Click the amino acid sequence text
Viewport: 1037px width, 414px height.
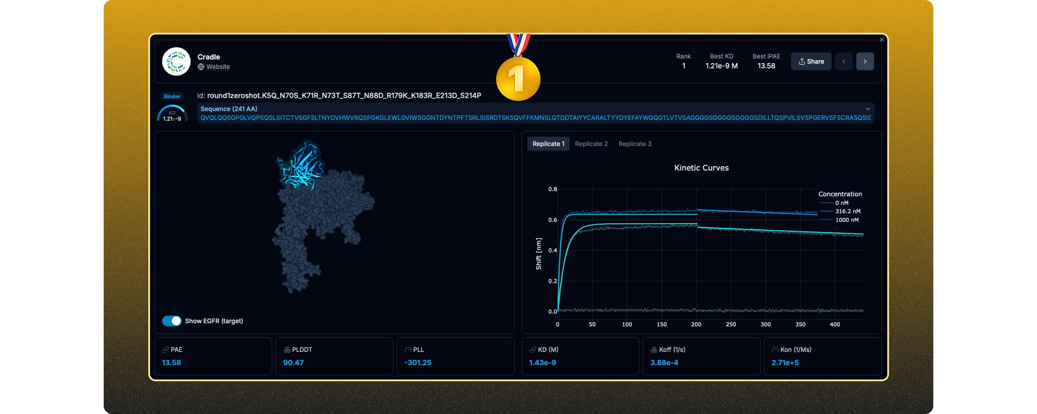pyautogui.click(x=535, y=118)
